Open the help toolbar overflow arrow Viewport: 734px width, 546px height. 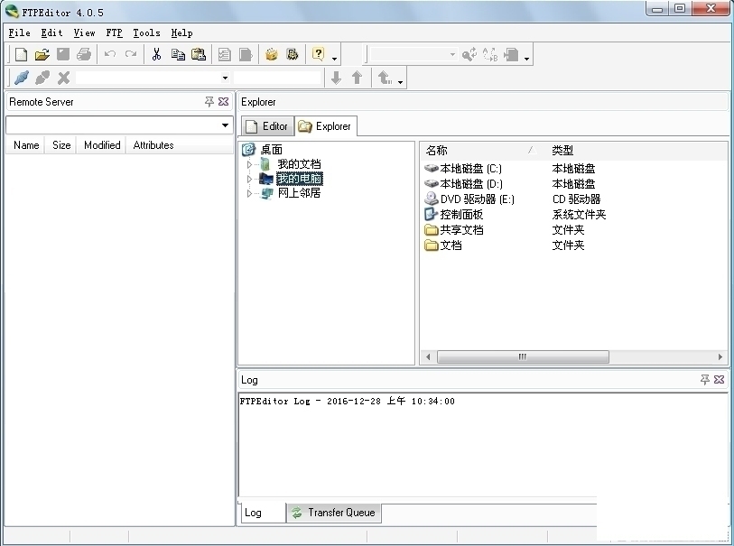(334, 59)
